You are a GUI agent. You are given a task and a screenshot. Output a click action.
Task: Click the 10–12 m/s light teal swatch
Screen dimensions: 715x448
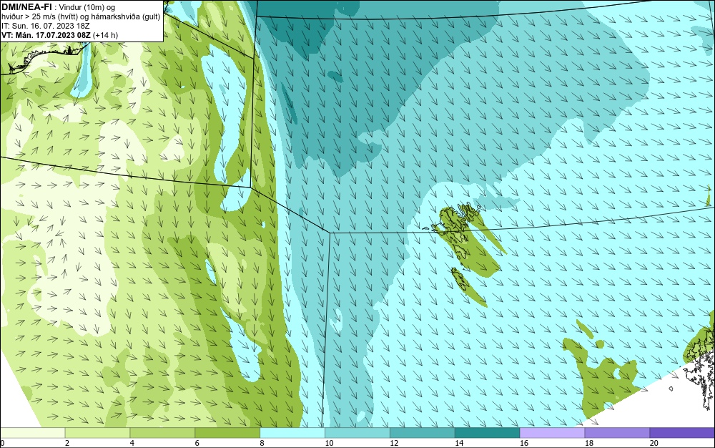357,432
